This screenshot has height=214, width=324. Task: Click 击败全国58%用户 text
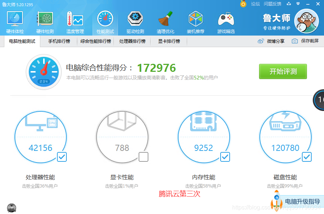coord(203,186)
